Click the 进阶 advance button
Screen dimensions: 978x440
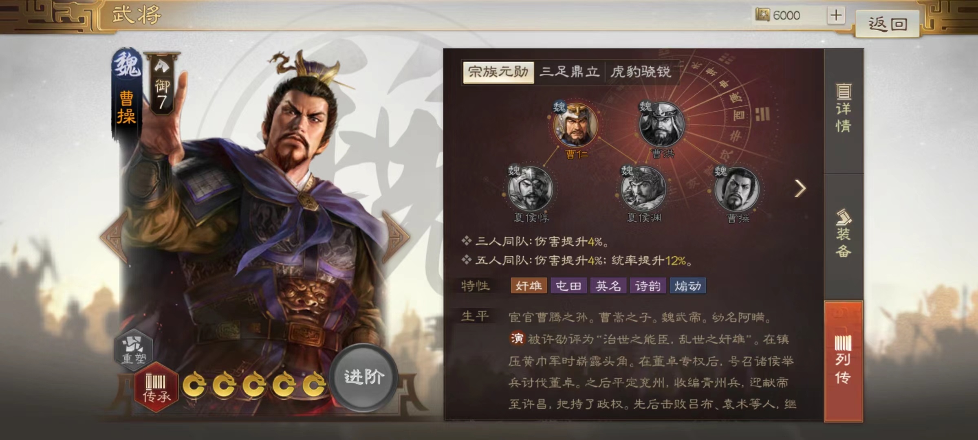(363, 376)
